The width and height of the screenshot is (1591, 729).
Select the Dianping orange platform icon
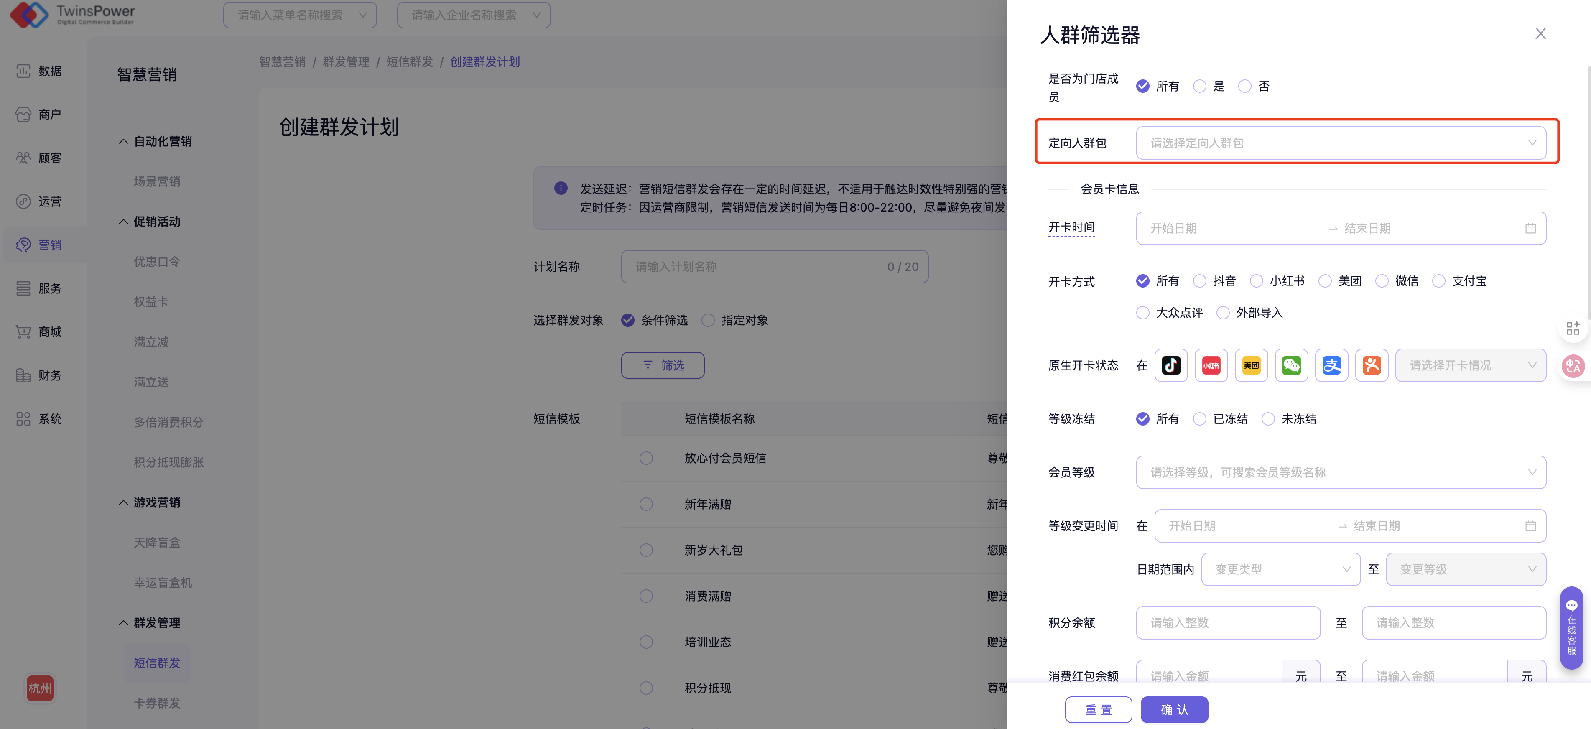tap(1371, 365)
